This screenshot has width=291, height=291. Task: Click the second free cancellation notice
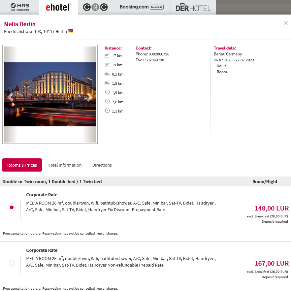point(60,289)
